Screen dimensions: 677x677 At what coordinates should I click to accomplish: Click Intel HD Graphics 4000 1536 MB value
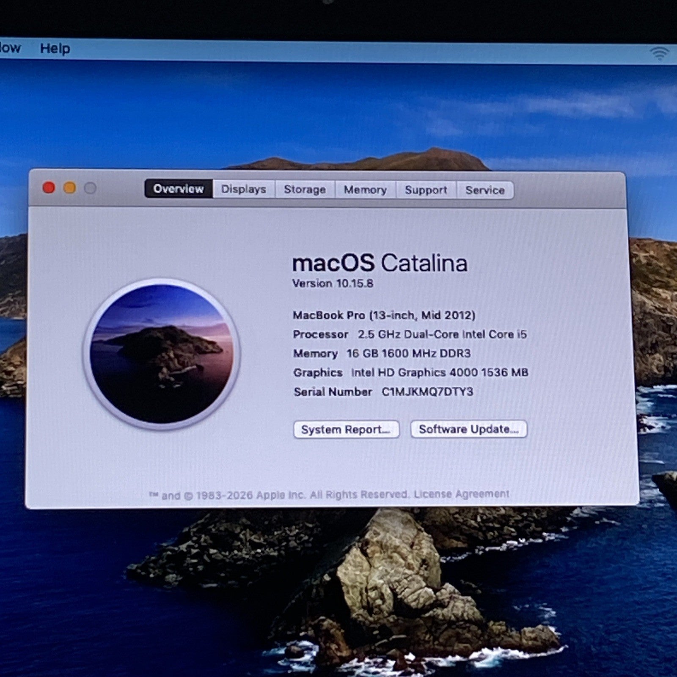coord(440,372)
